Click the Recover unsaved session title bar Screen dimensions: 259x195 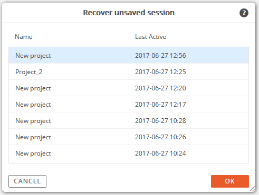coord(129,13)
